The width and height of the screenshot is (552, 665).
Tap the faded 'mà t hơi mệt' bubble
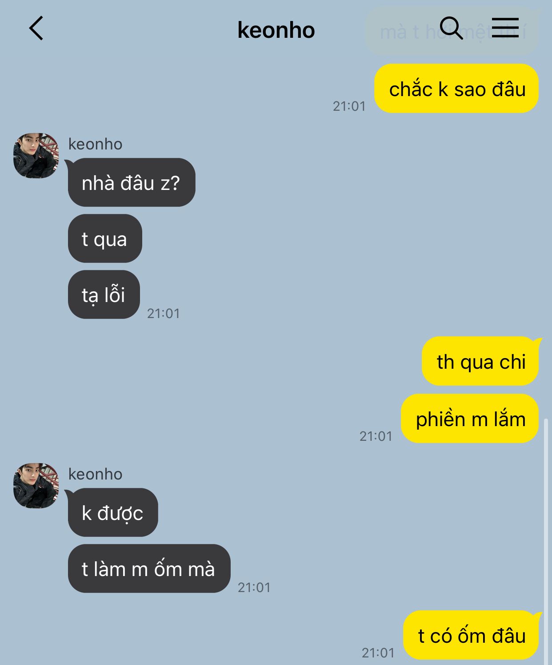point(452,31)
